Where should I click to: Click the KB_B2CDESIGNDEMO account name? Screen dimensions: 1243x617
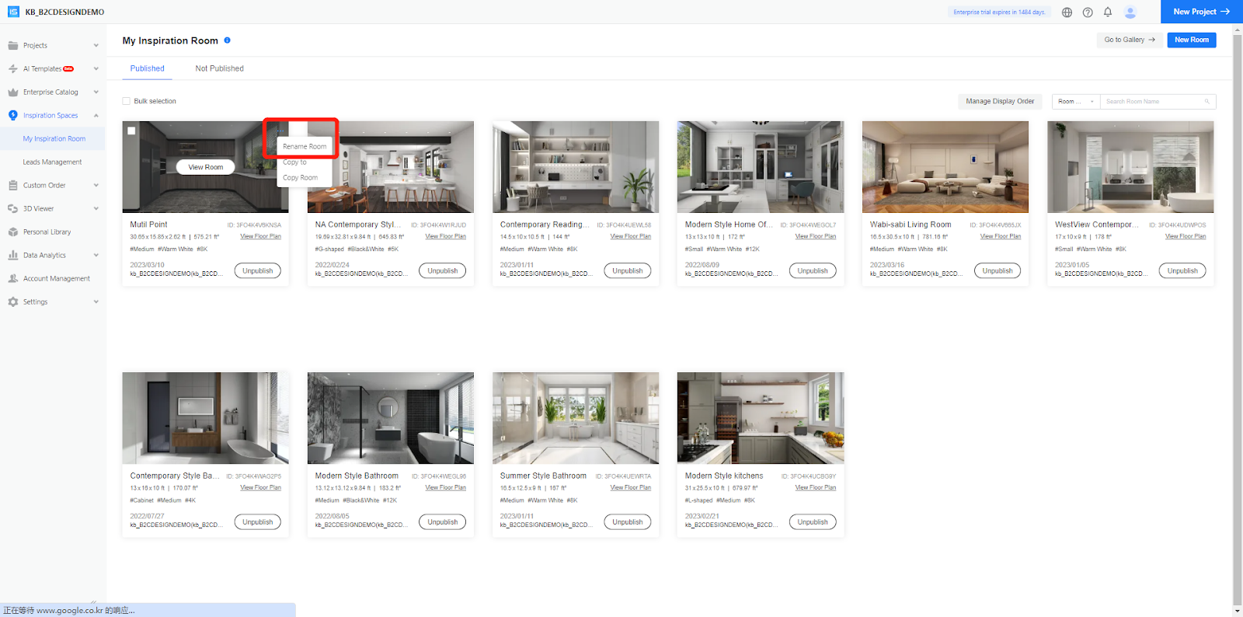[64, 12]
